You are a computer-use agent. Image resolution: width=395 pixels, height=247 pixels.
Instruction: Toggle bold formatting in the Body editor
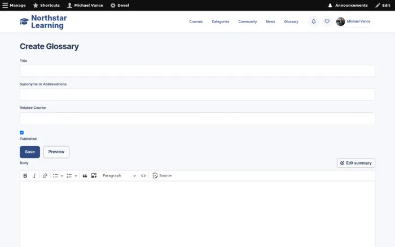point(25,176)
